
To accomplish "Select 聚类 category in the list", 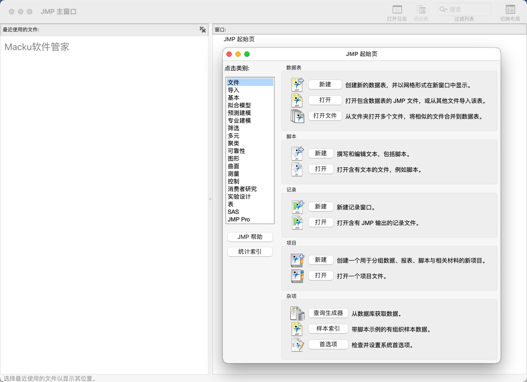I will 250,143.
